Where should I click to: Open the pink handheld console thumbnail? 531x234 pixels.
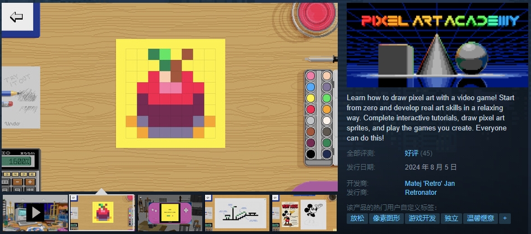(170, 213)
